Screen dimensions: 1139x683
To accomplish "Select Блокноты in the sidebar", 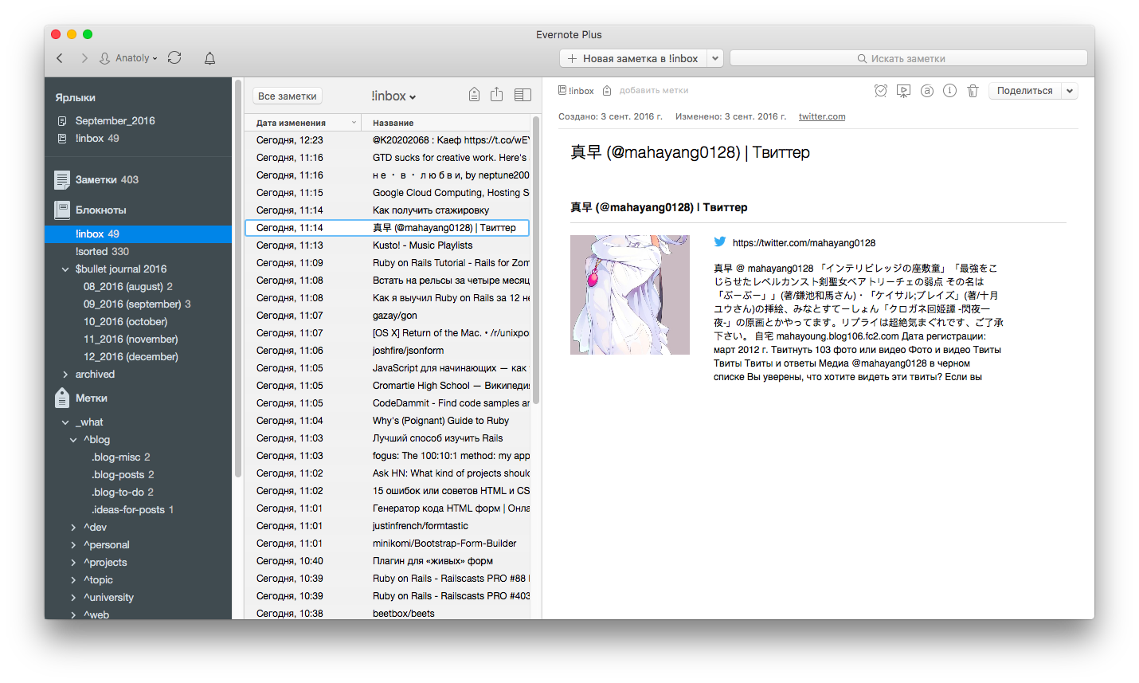I will point(100,210).
